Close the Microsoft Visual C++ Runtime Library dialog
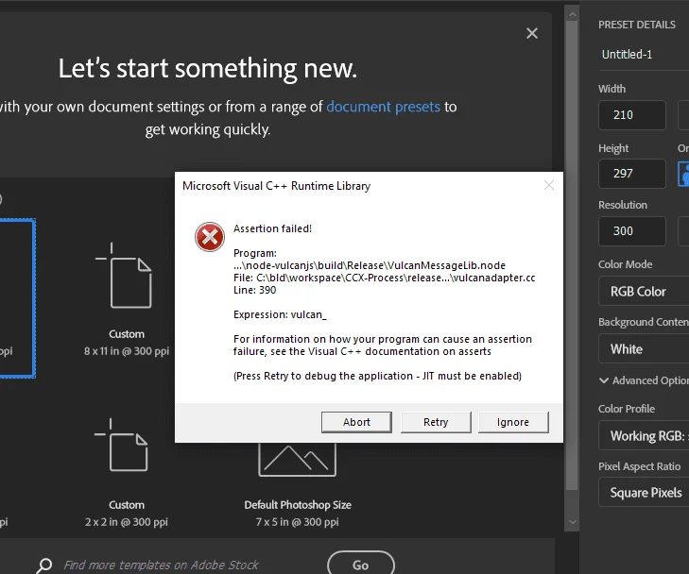Image resolution: width=689 pixels, height=574 pixels. (x=549, y=186)
